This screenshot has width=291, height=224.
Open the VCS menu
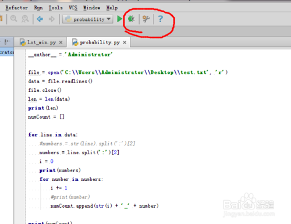(x=73, y=8)
